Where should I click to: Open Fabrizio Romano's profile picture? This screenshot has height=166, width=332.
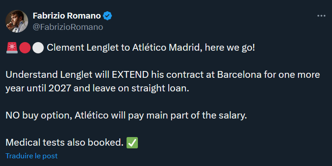coord(17,21)
